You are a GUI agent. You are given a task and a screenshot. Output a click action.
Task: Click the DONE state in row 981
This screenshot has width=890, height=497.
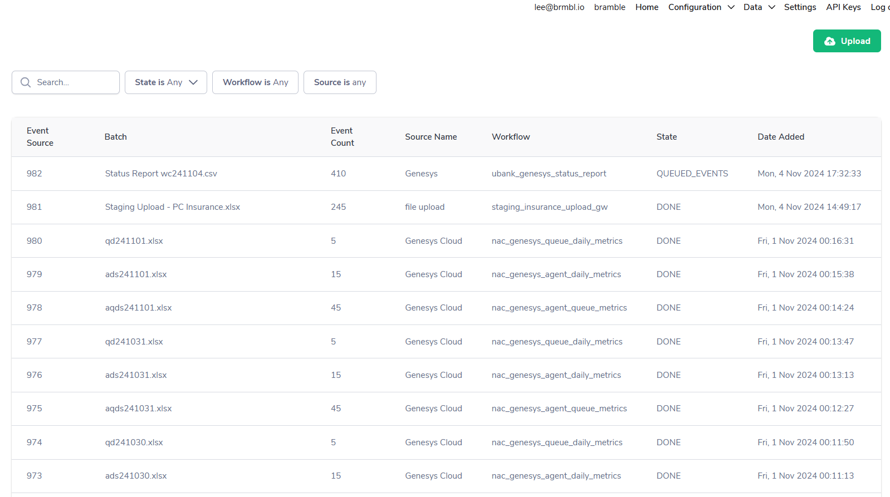tap(668, 207)
